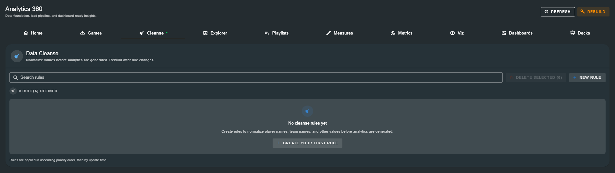Viewport: 615px width, 173px height.
Task: Click the Analytics 360 title
Action: (24, 9)
